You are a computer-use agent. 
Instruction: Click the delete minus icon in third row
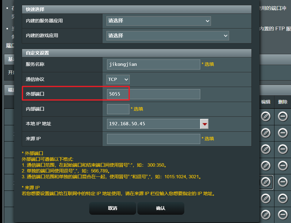tap(283, 149)
